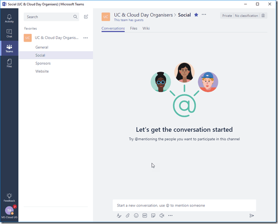The image size is (278, 224).
Task: Click the Social channel title in header
Action: tap(185, 15)
